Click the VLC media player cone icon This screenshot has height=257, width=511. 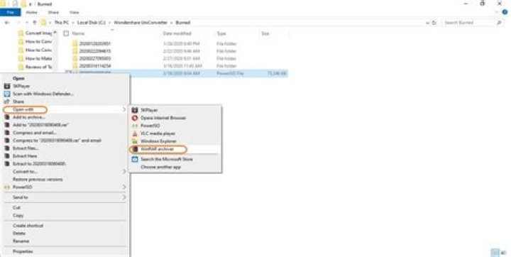(x=135, y=133)
